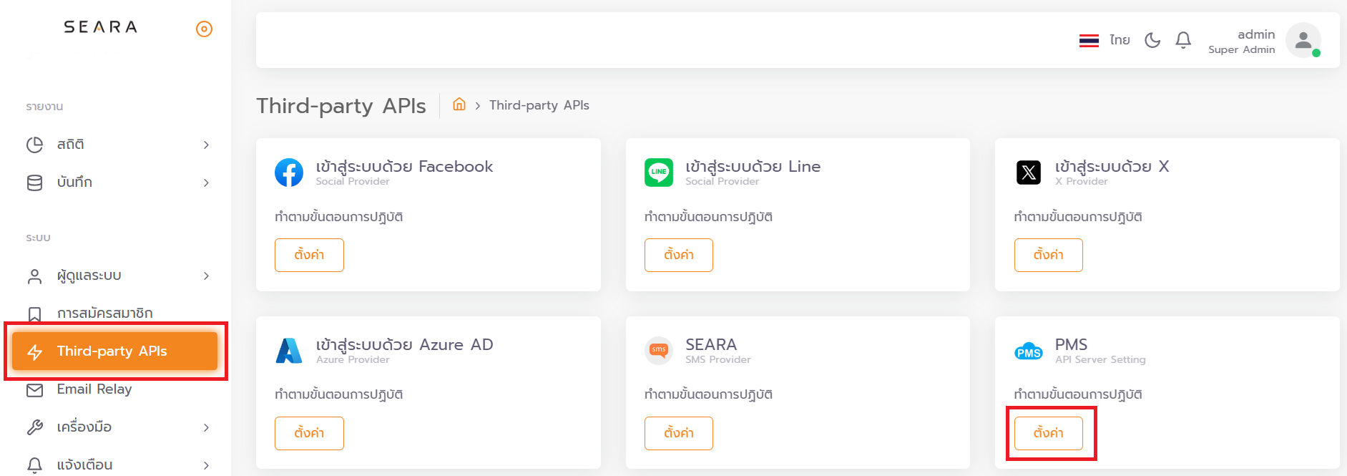Toggle dark mode moon icon

coord(1152,40)
